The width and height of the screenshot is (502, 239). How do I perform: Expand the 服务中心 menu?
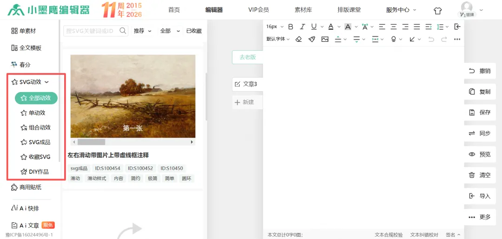tap(401, 10)
